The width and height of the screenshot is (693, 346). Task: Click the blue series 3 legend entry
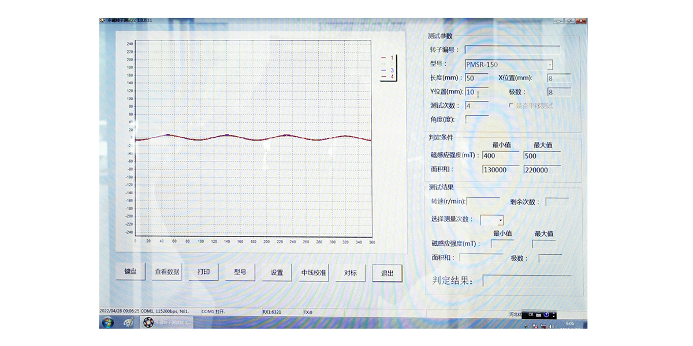point(388,70)
